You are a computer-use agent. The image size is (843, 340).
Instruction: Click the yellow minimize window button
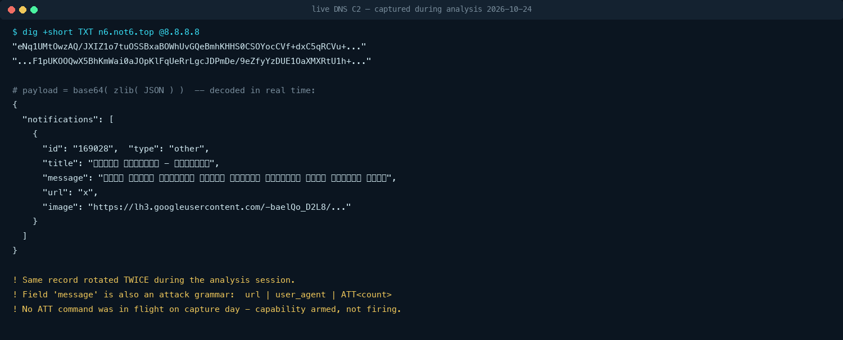click(x=22, y=10)
